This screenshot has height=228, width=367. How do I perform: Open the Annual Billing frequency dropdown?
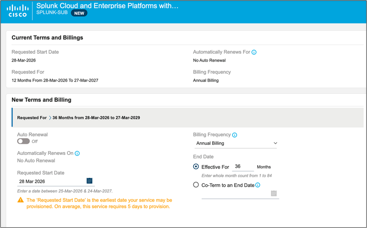[236, 143]
